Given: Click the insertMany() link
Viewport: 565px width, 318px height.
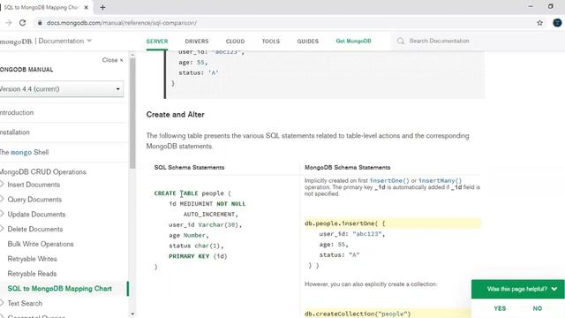Looking at the screenshot, I should point(440,180).
